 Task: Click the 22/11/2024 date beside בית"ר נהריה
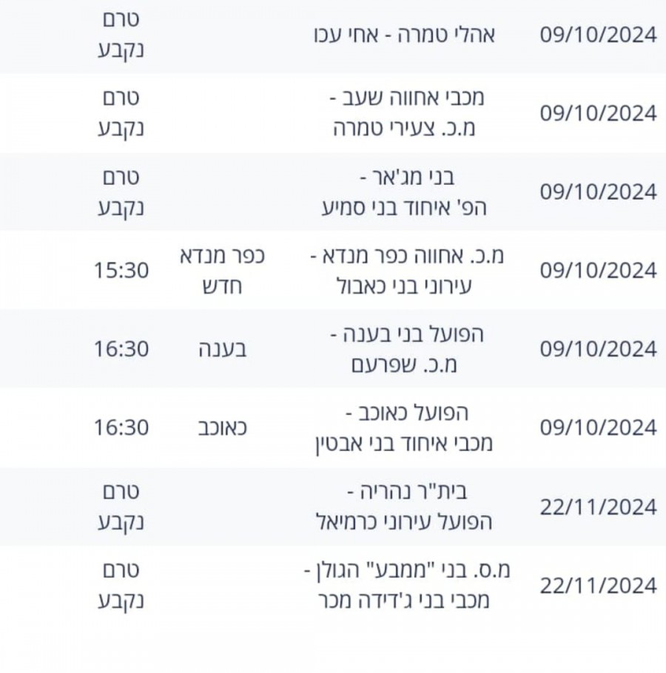pos(598,507)
